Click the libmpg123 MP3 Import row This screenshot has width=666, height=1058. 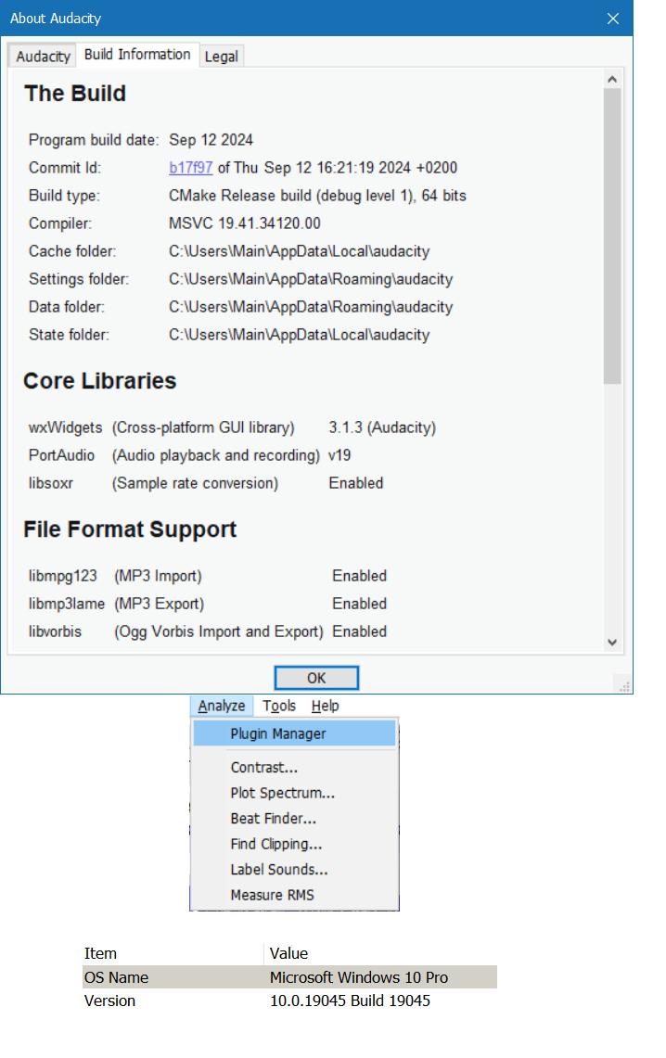tap(207, 576)
